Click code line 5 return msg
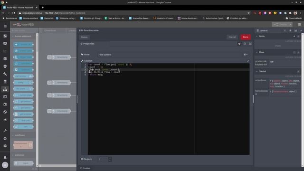The image size is (304, 171). tap(95, 75)
